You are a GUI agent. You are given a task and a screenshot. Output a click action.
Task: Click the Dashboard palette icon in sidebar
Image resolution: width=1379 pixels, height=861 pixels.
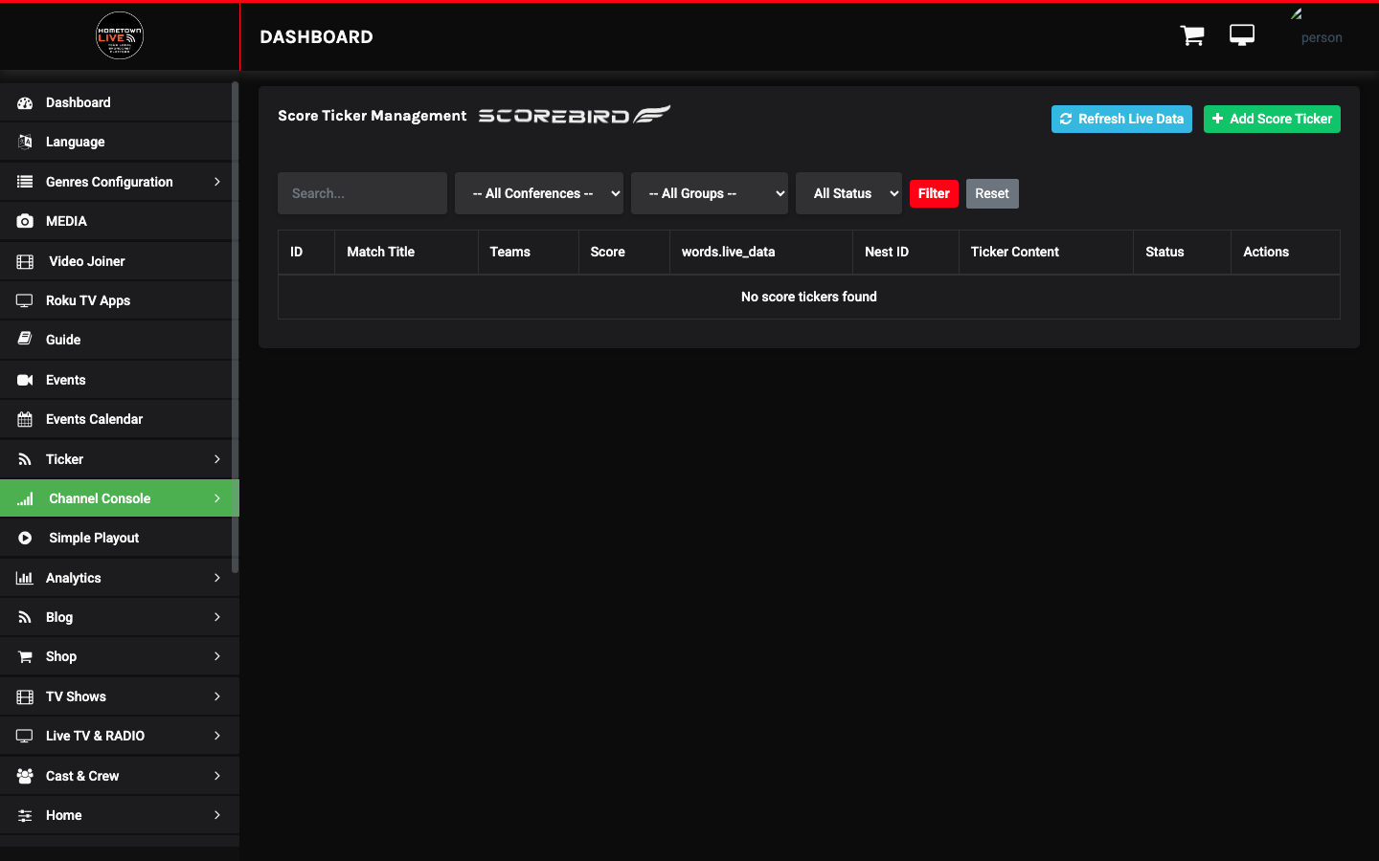(25, 102)
